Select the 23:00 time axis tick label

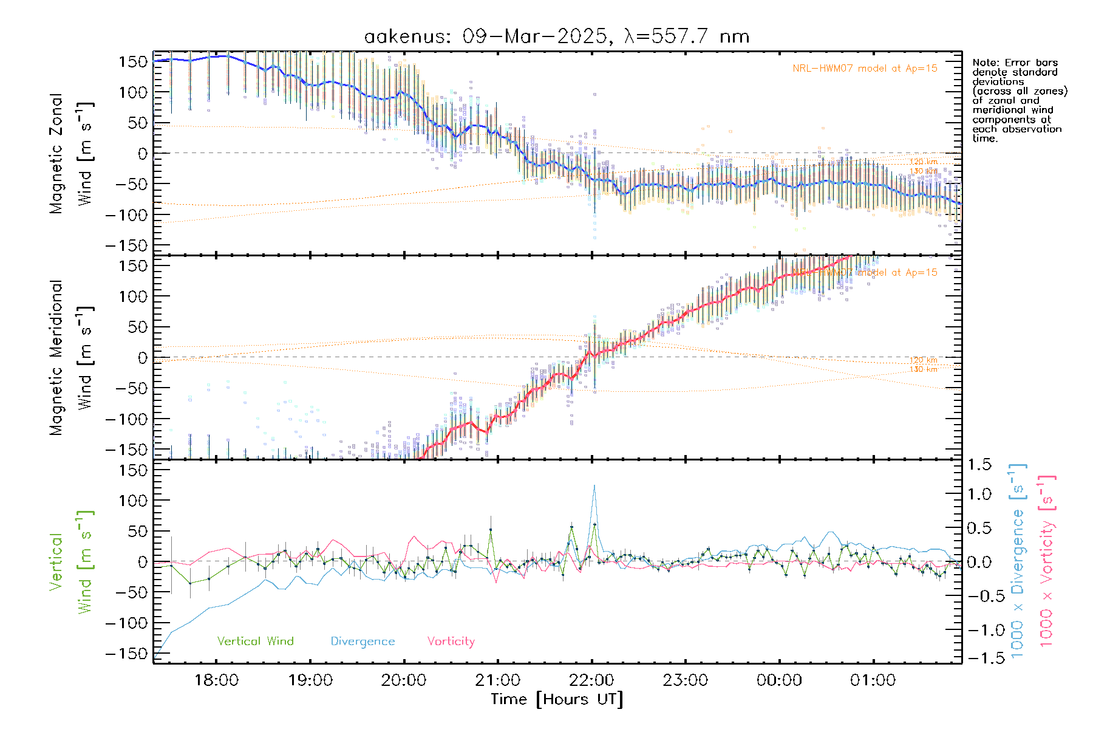[686, 680]
